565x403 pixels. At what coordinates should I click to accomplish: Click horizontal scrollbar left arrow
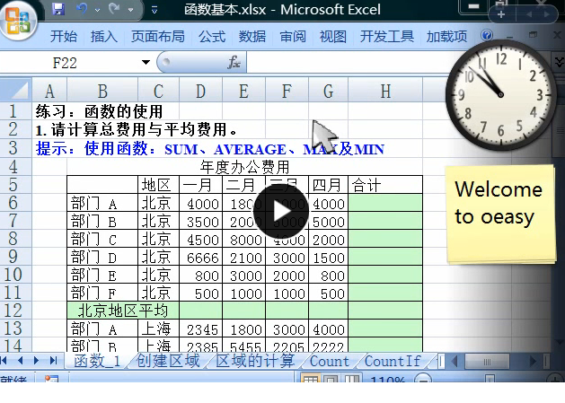pyautogui.click(x=455, y=361)
